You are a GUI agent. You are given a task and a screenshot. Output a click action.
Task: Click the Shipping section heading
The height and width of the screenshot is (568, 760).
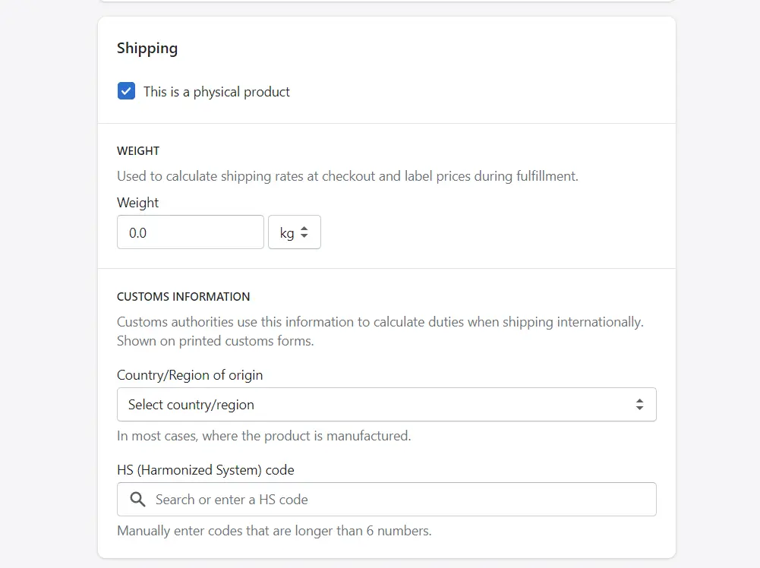point(147,48)
